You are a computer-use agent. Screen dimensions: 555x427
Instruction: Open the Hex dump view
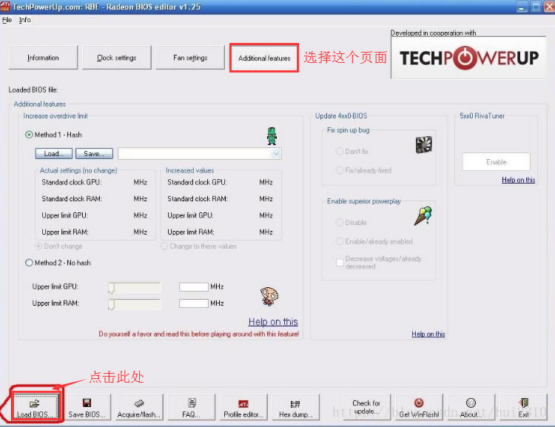point(295,407)
